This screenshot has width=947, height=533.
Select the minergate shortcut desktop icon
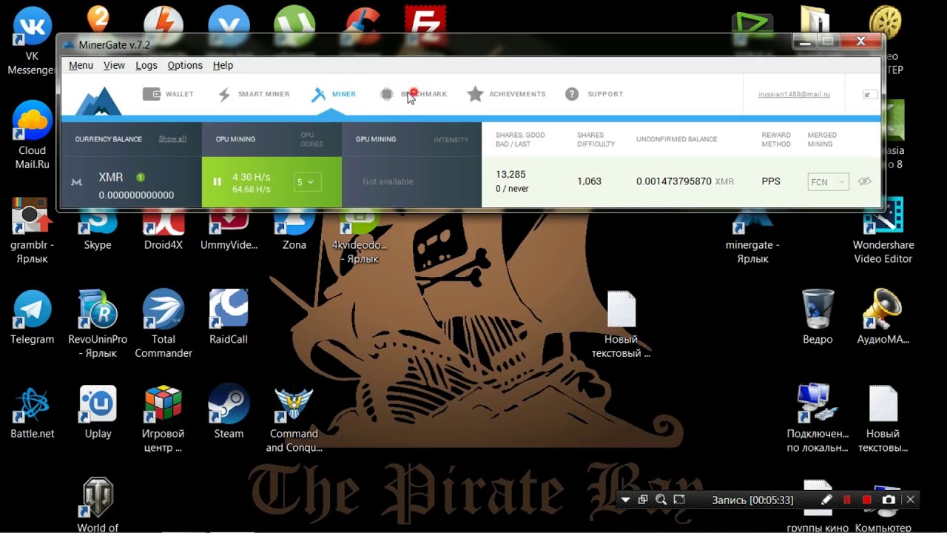tap(752, 237)
